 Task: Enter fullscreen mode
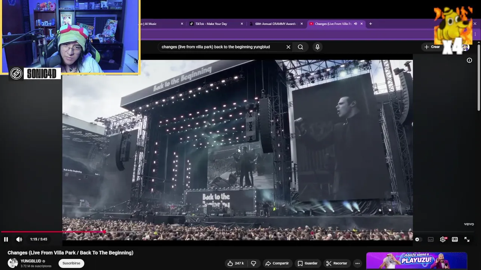pyautogui.click(x=467, y=239)
